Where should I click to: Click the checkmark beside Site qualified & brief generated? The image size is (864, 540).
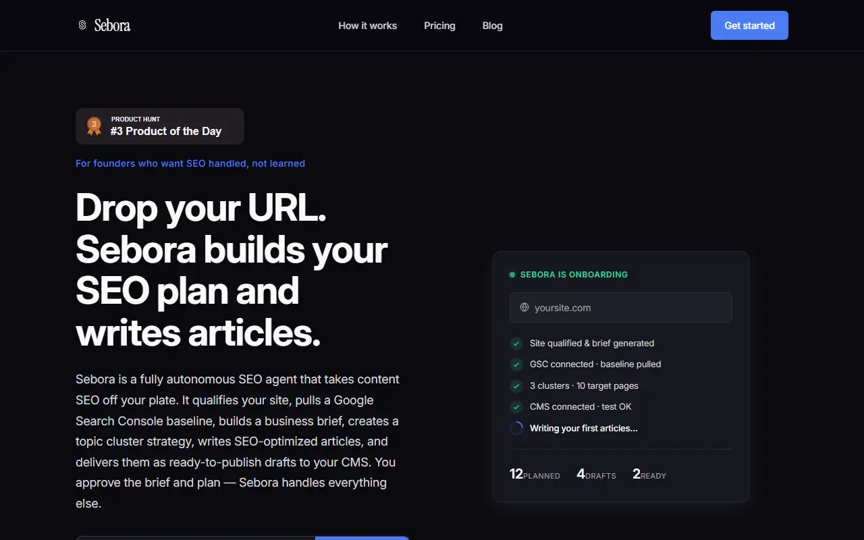point(516,344)
